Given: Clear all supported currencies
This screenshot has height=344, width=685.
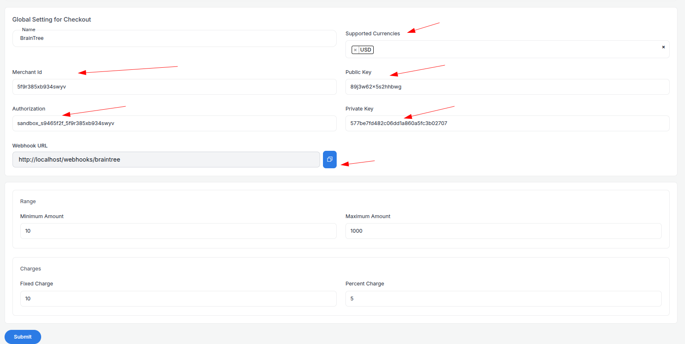Looking at the screenshot, I should (x=663, y=47).
